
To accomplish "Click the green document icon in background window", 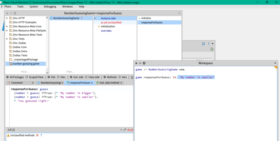I will [x=212, y=49].
